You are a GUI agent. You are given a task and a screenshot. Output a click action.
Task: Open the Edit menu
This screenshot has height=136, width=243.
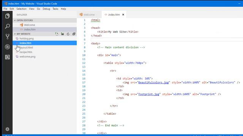point(12,9)
